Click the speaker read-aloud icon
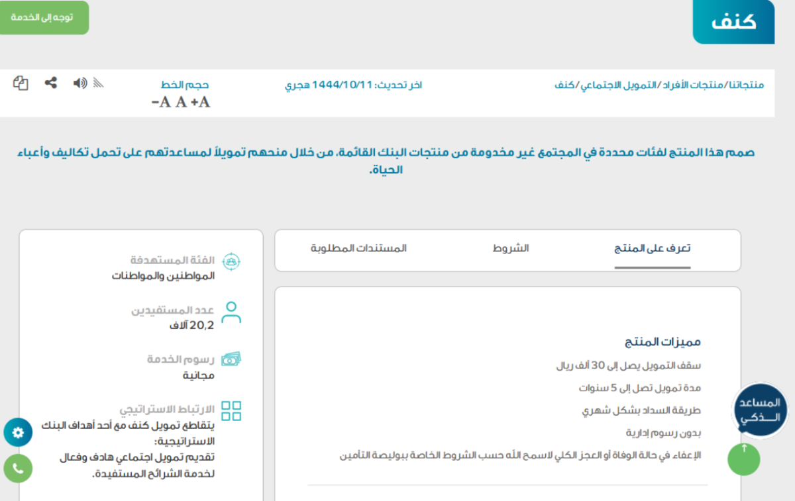Image resolution: width=795 pixels, height=501 pixels. 80,83
